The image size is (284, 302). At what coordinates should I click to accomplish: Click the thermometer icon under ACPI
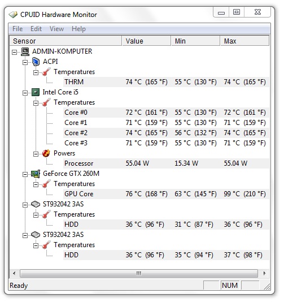click(x=46, y=72)
